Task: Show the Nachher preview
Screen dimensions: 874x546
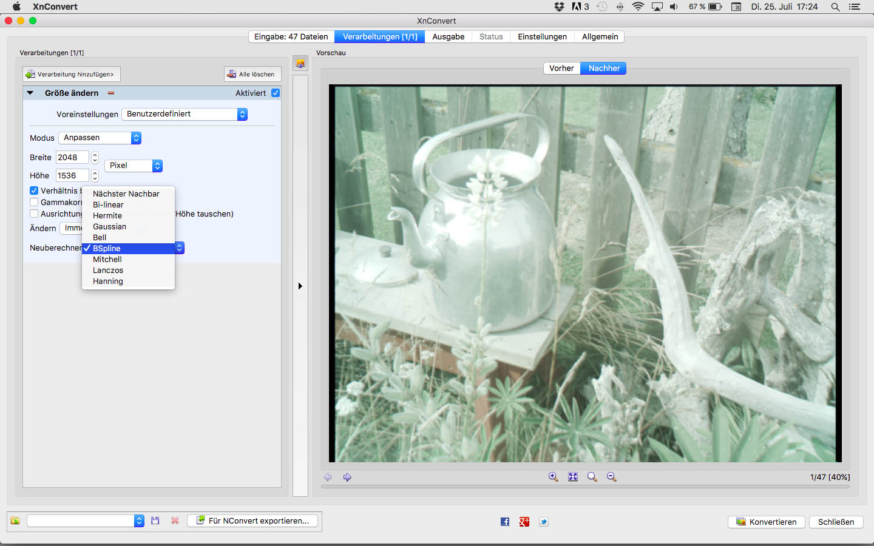Action: [604, 69]
